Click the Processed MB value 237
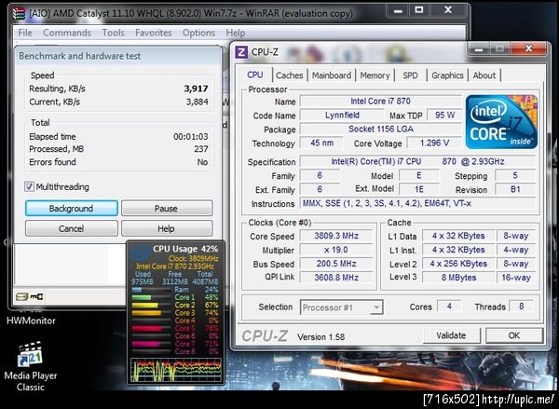Viewport: 559px width, 409px height. pyautogui.click(x=201, y=149)
